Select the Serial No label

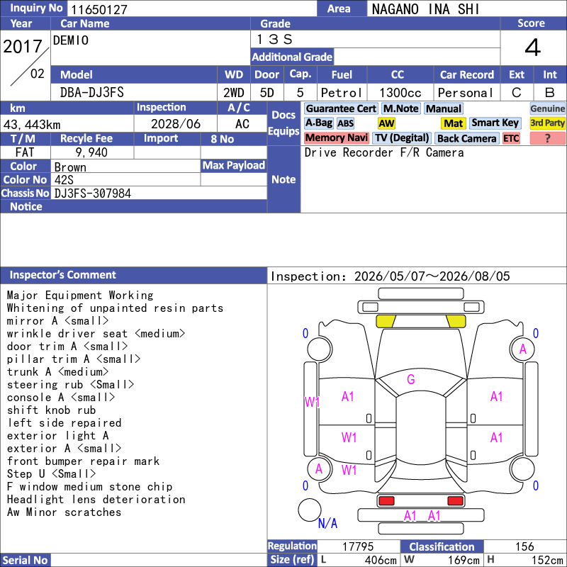pos(25,560)
